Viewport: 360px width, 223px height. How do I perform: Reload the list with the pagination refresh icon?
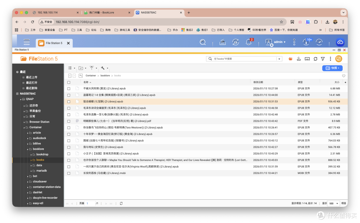(x=121, y=203)
